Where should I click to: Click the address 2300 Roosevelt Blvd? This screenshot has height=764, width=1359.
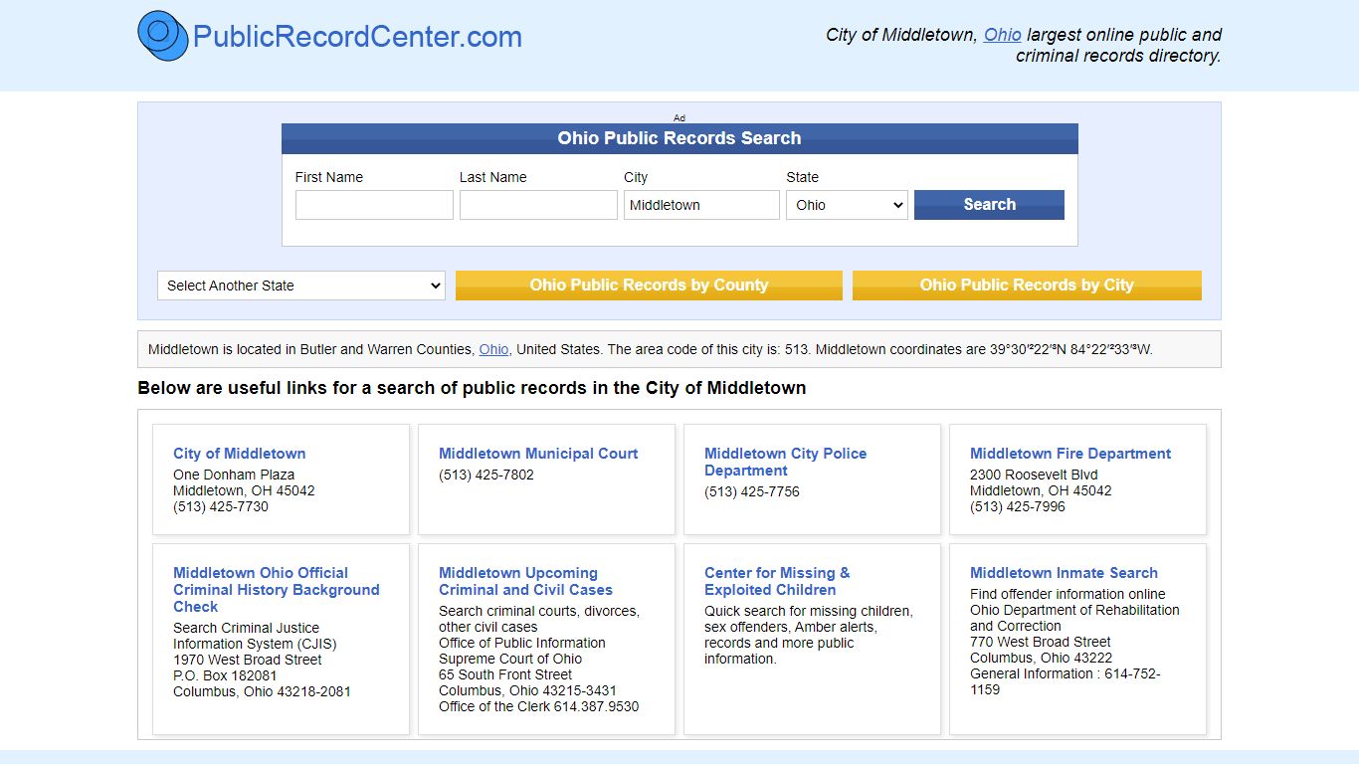click(1034, 475)
